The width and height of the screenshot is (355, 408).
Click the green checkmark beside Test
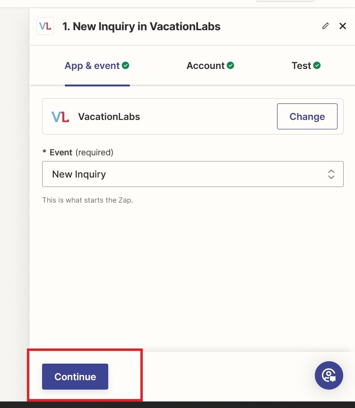point(317,66)
